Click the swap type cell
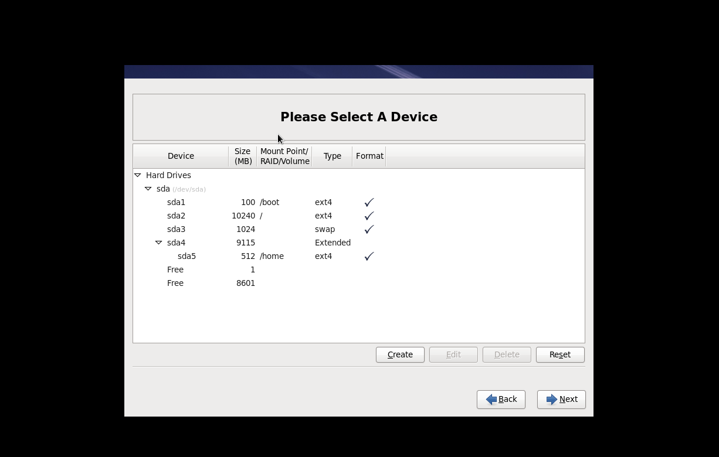The image size is (719, 457). 325,229
